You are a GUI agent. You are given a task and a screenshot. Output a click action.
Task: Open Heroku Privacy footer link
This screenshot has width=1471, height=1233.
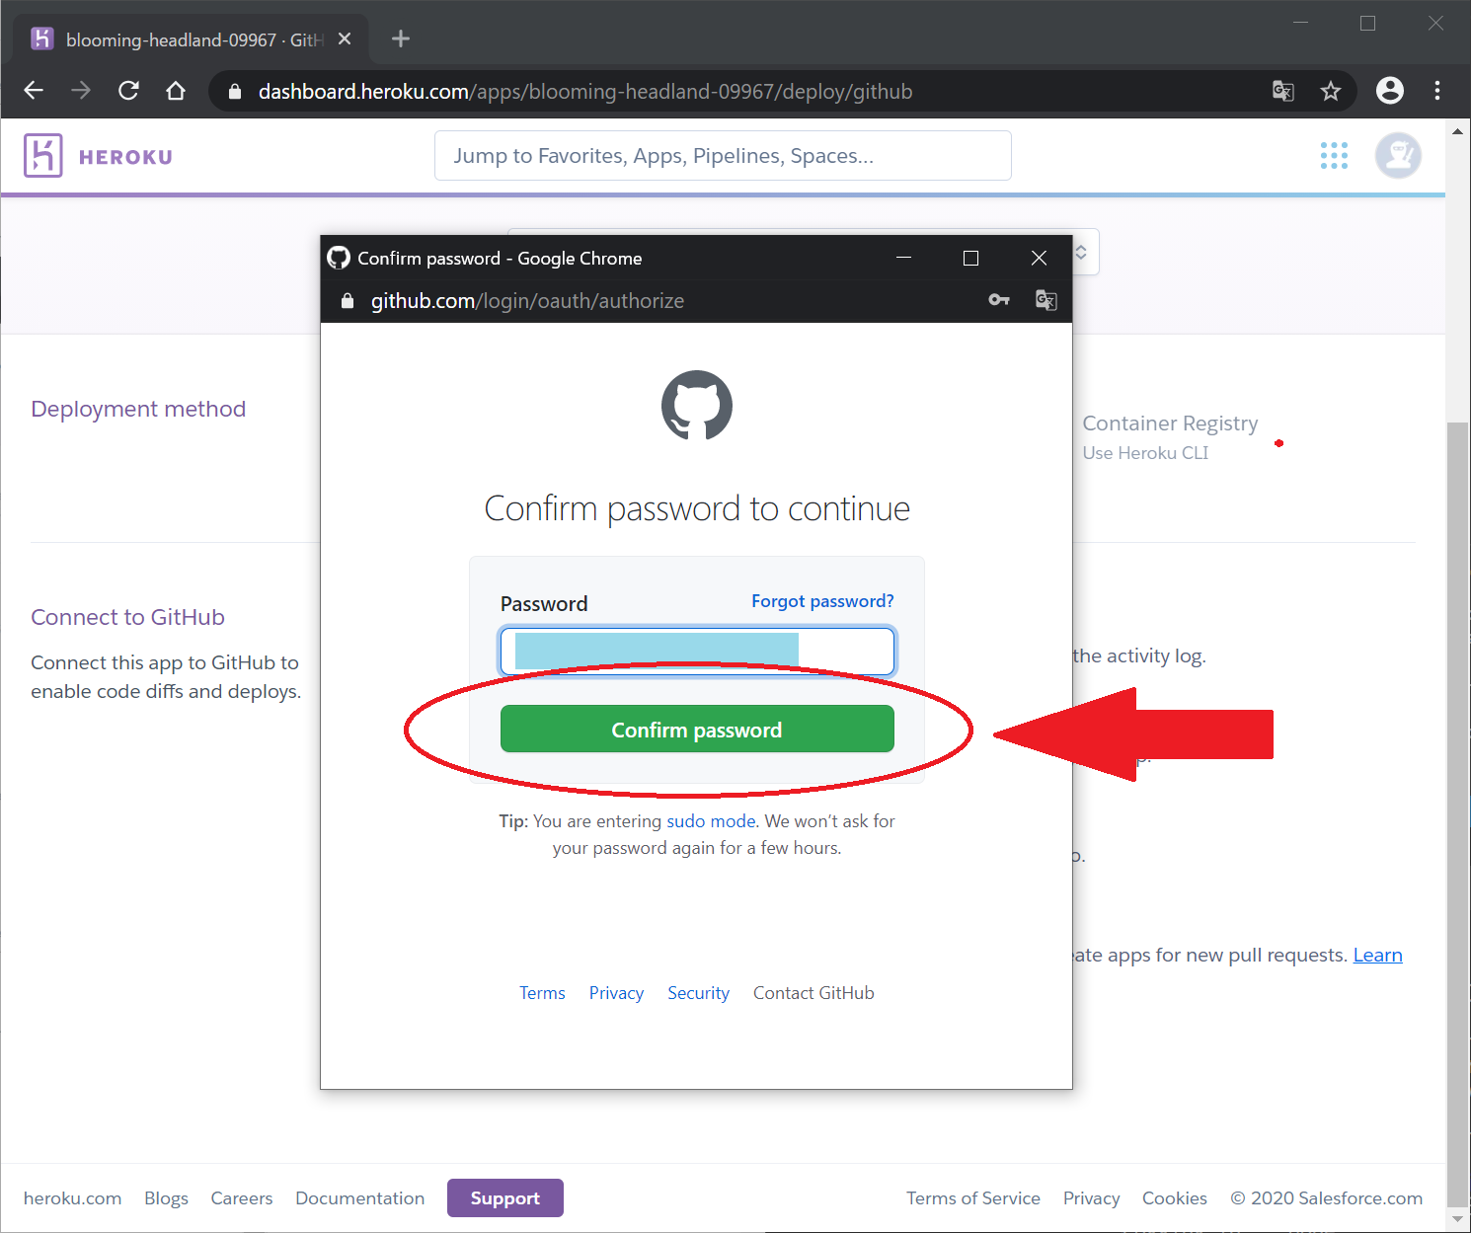tap(1091, 1197)
